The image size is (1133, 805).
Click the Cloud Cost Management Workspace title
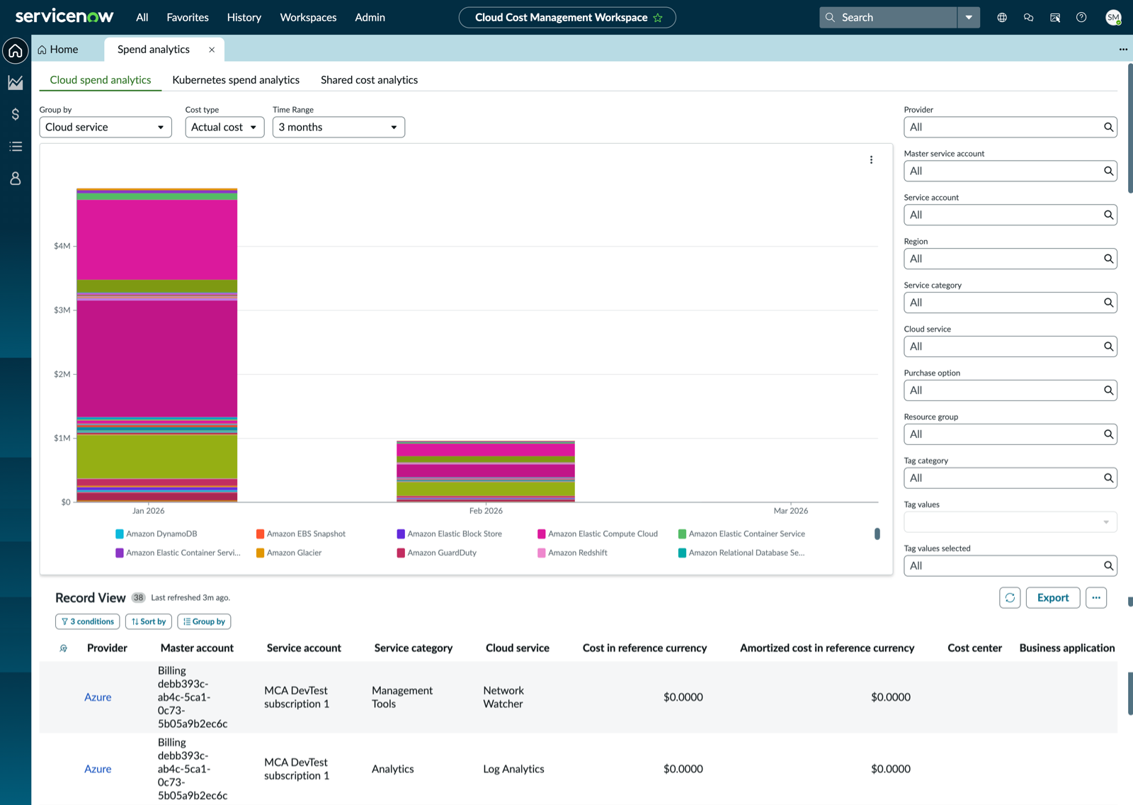[561, 18]
